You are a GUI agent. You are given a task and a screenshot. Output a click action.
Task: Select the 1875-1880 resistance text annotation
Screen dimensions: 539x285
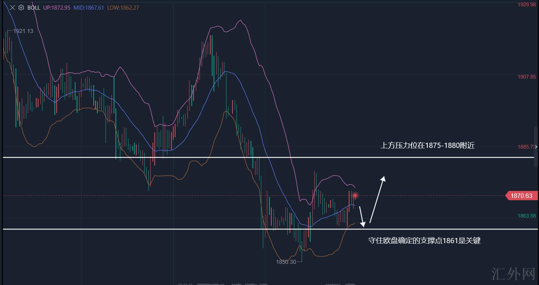[428, 146]
